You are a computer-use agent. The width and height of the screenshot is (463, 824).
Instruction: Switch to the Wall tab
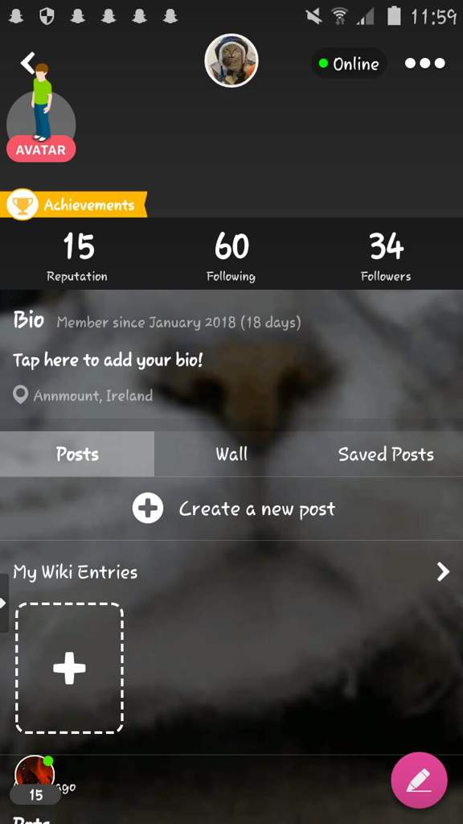tap(231, 454)
